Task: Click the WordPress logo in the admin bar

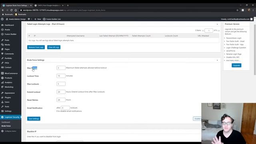Action: pos(2,19)
